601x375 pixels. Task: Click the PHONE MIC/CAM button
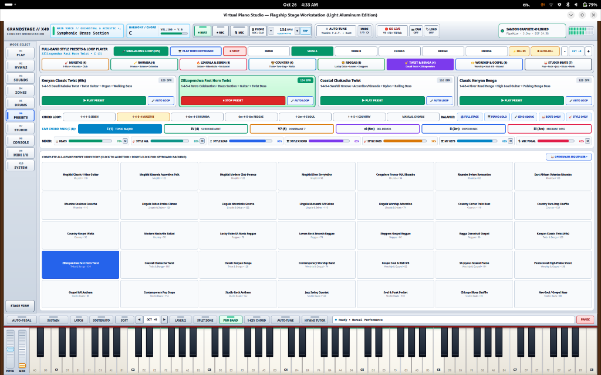(258, 31)
